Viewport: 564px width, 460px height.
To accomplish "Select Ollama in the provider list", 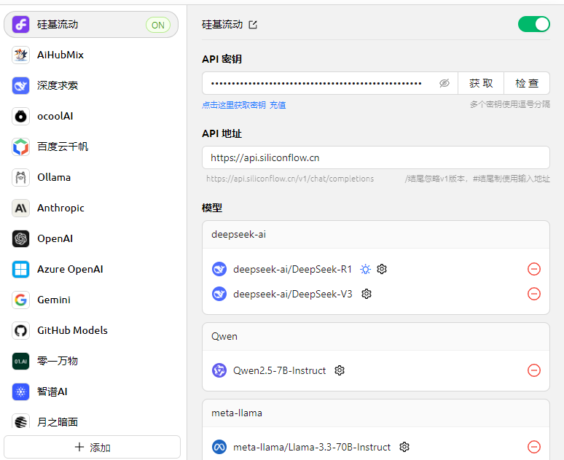I will (91, 177).
